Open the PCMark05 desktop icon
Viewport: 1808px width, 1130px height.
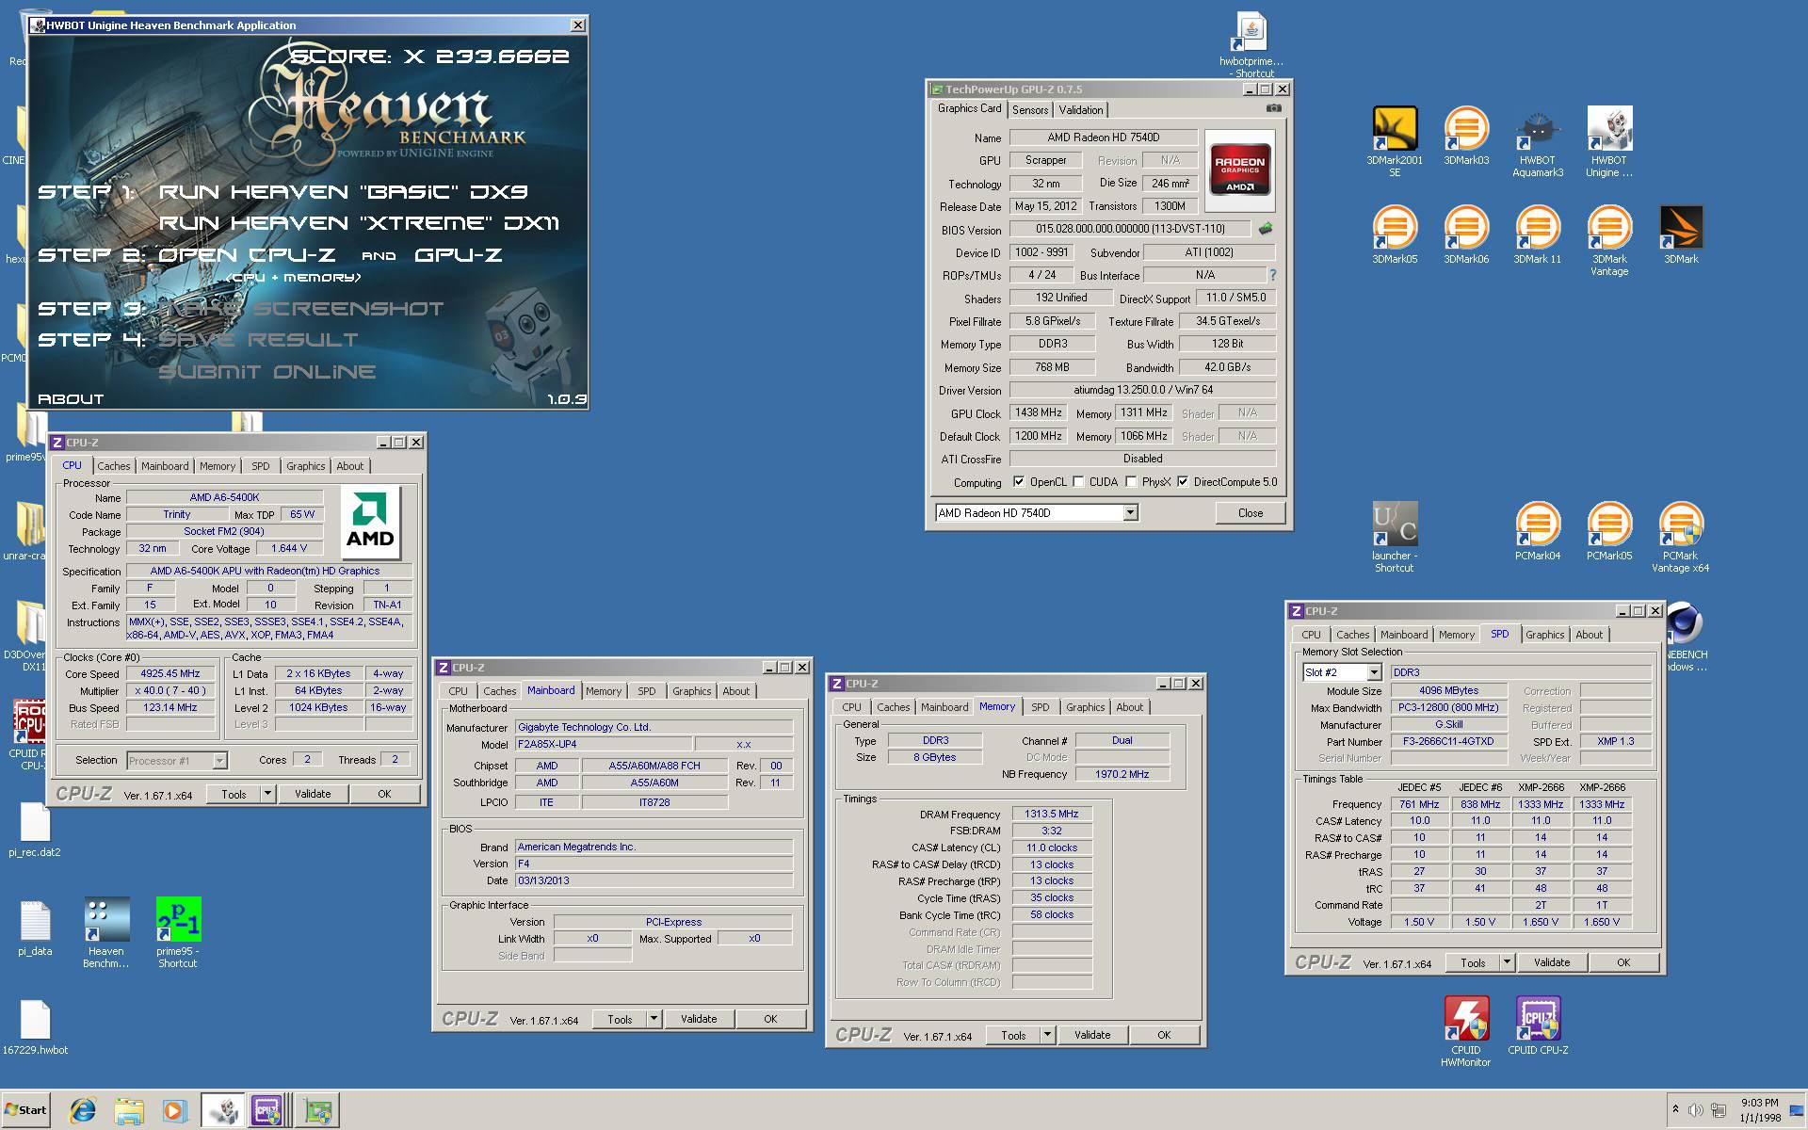coord(1609,532)
